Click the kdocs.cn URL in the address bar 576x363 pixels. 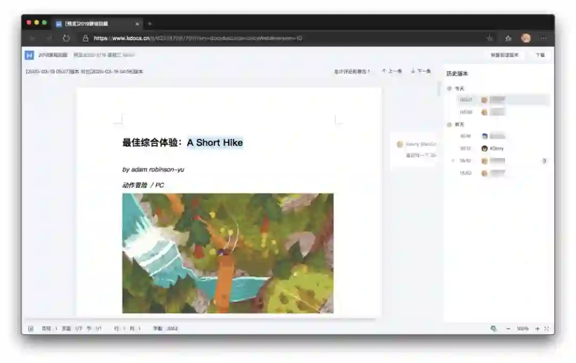point(198,38)
